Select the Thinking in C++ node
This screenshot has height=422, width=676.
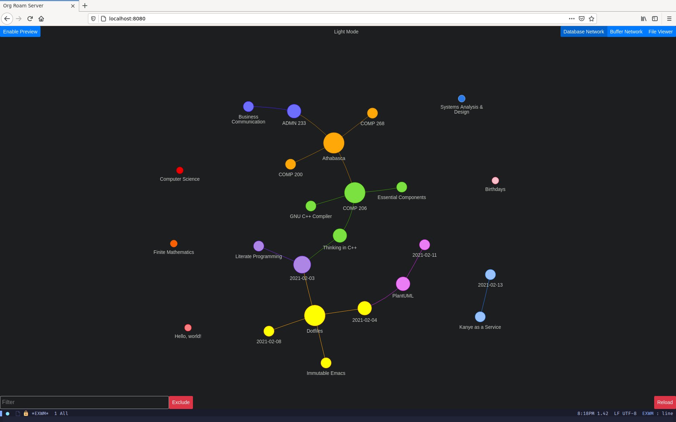pyautogui.click(x=340, y=235)
